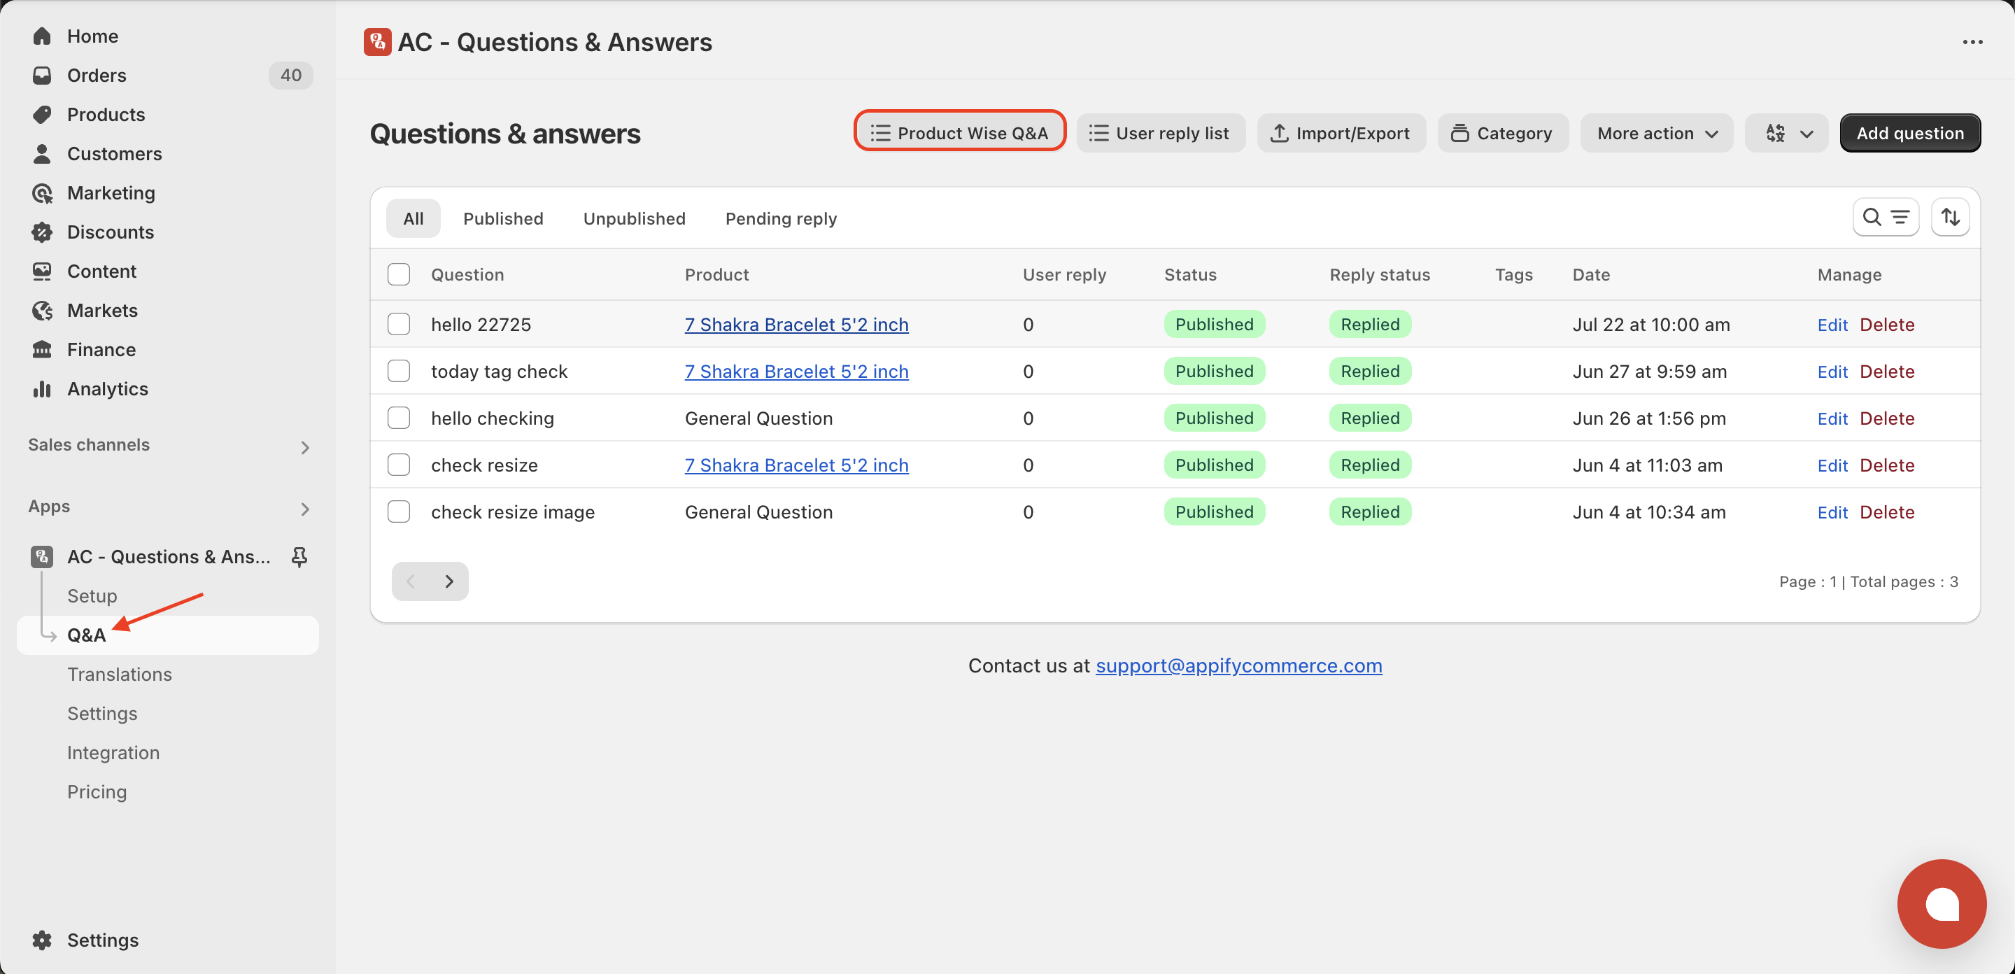Go to next page with right arrow
This screenshot has width=2015, height=974.
[449, 581]
